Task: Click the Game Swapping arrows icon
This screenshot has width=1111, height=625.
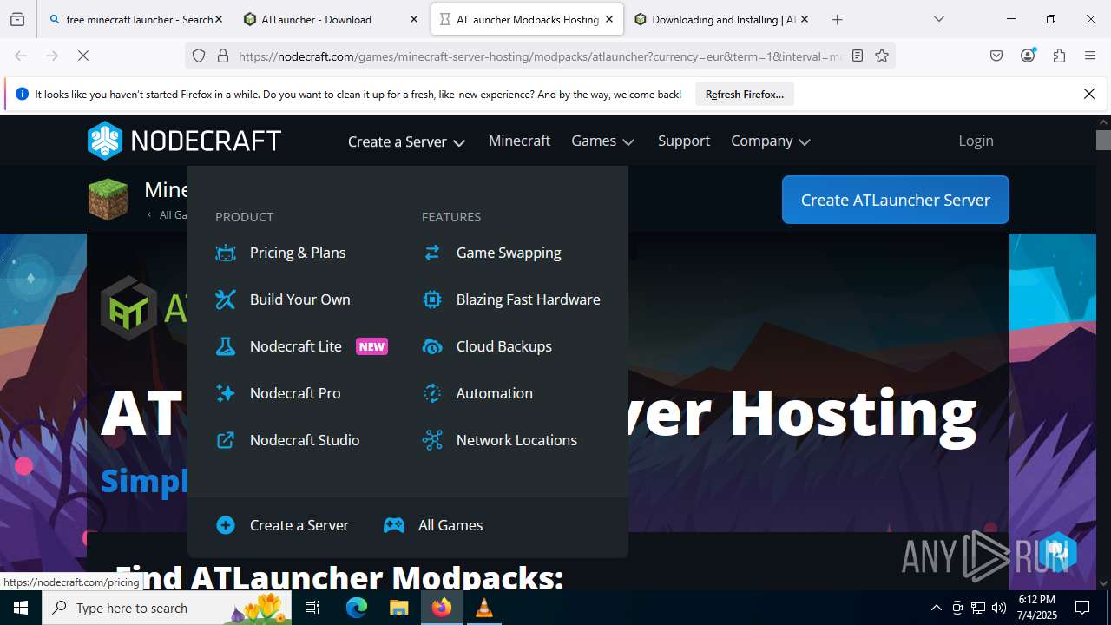Action: tap(432, 253)
